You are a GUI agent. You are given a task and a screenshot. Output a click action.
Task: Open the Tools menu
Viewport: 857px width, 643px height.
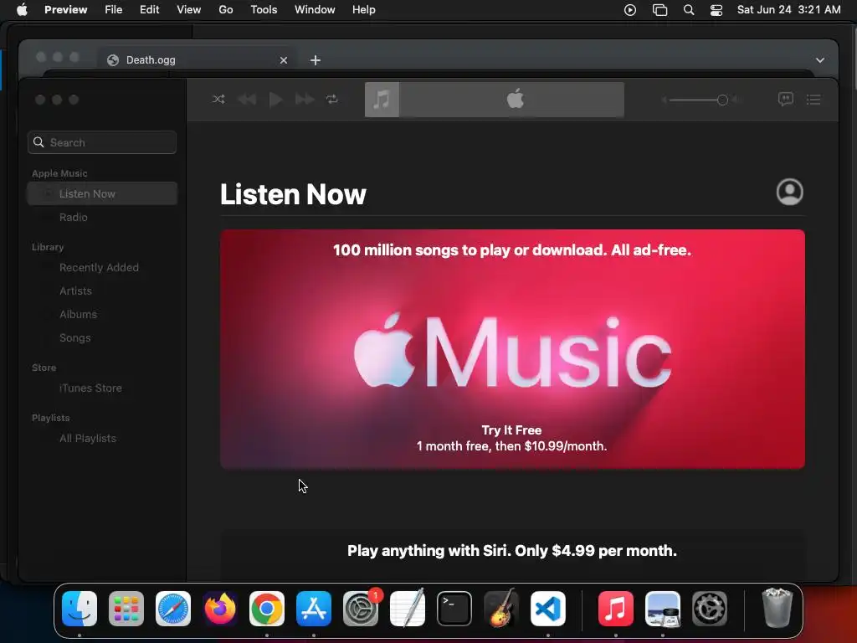pos(264,10)
